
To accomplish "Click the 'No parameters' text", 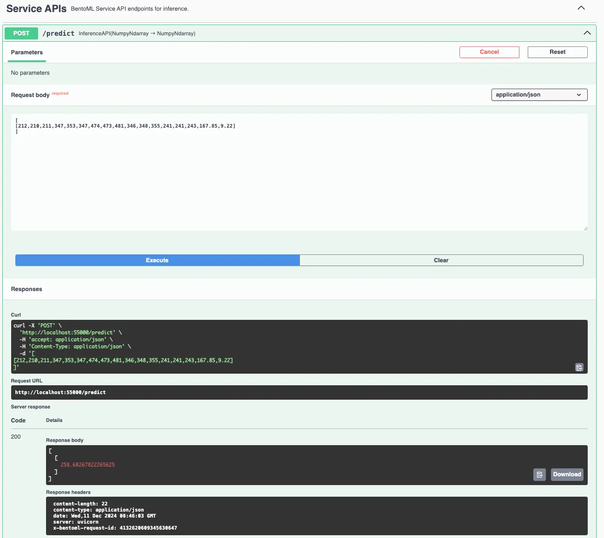I will coord(30,73).
